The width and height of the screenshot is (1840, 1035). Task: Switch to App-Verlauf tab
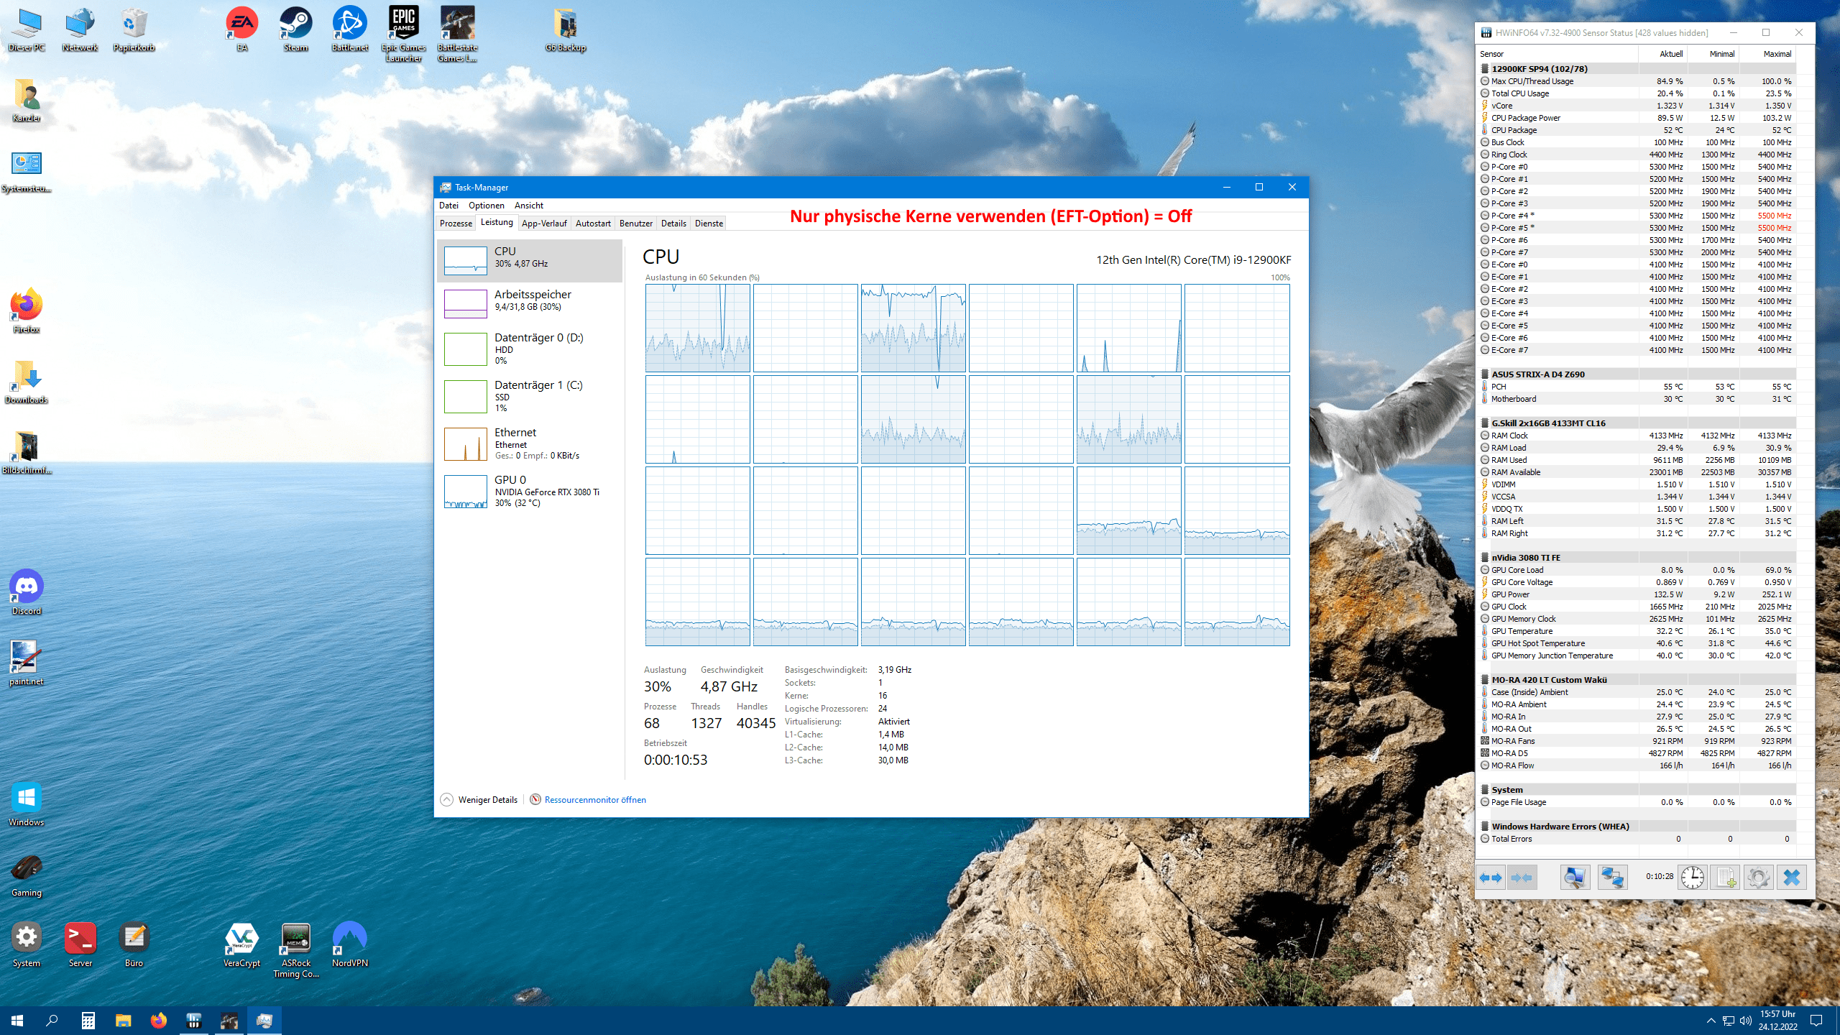tap(544, 224)
